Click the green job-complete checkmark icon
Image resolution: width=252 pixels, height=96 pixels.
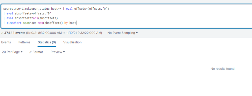coord(2,33)
